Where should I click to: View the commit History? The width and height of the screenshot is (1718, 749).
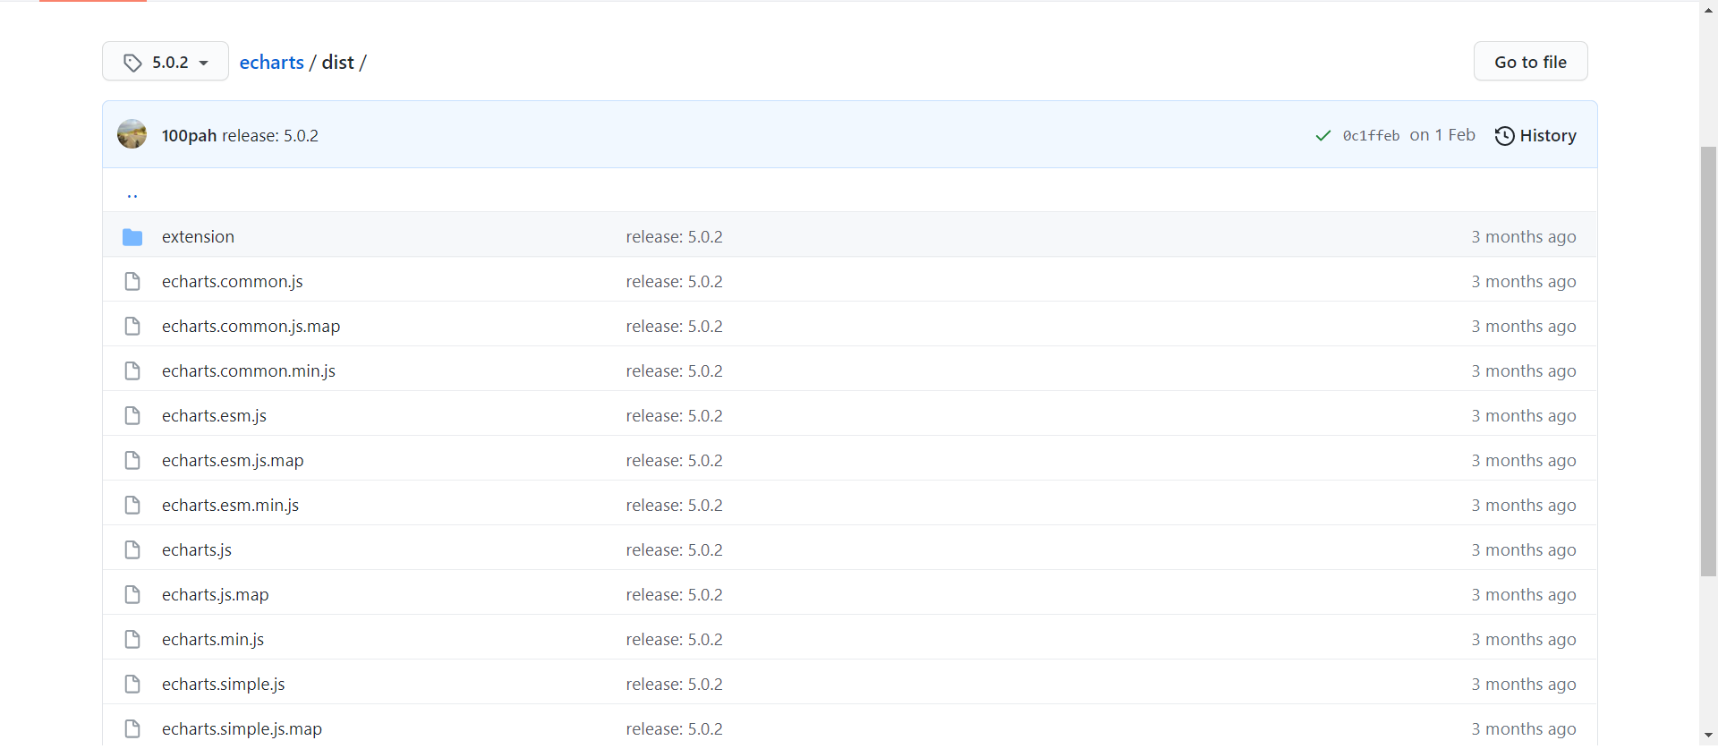(x=1535, y=136)
